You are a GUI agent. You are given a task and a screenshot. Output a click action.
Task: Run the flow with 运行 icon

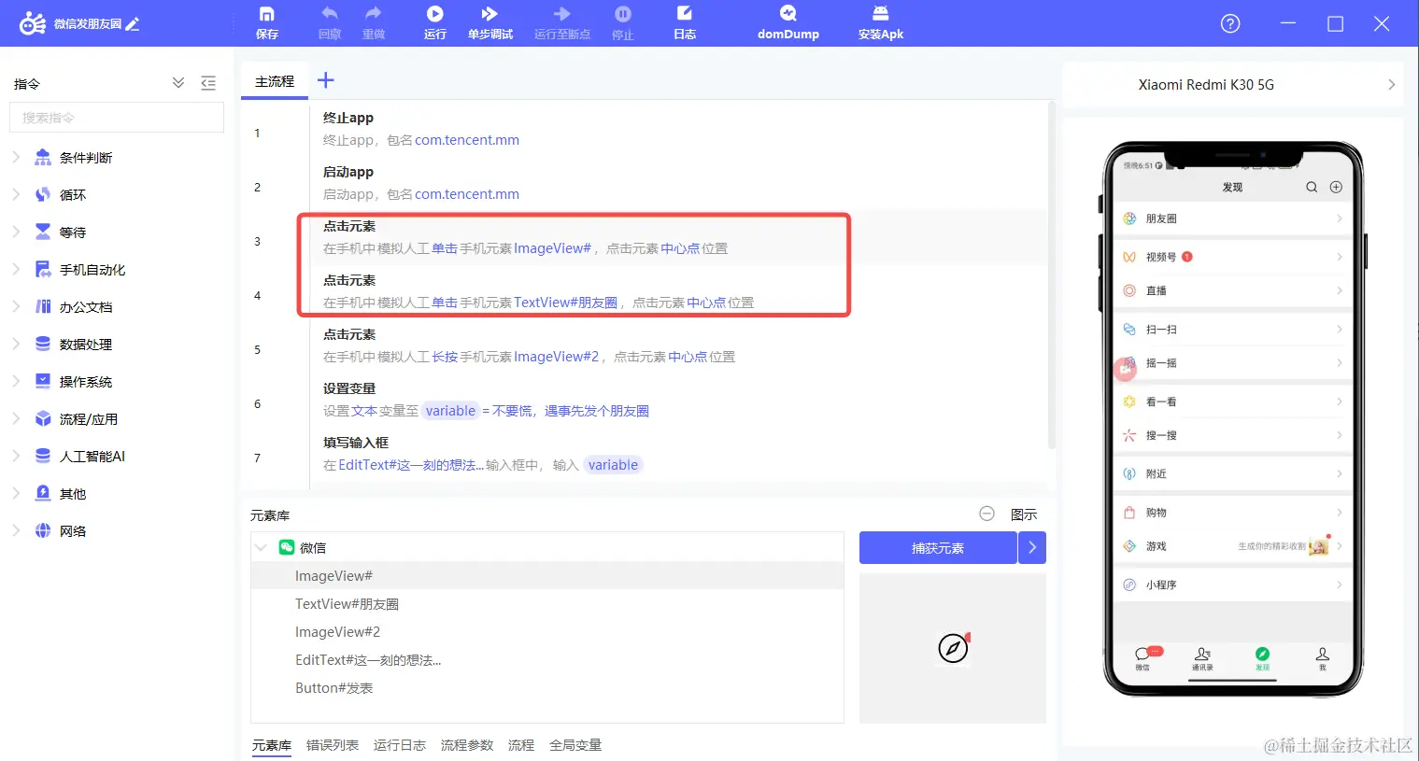pyautogui.click(x=435, y=14)
